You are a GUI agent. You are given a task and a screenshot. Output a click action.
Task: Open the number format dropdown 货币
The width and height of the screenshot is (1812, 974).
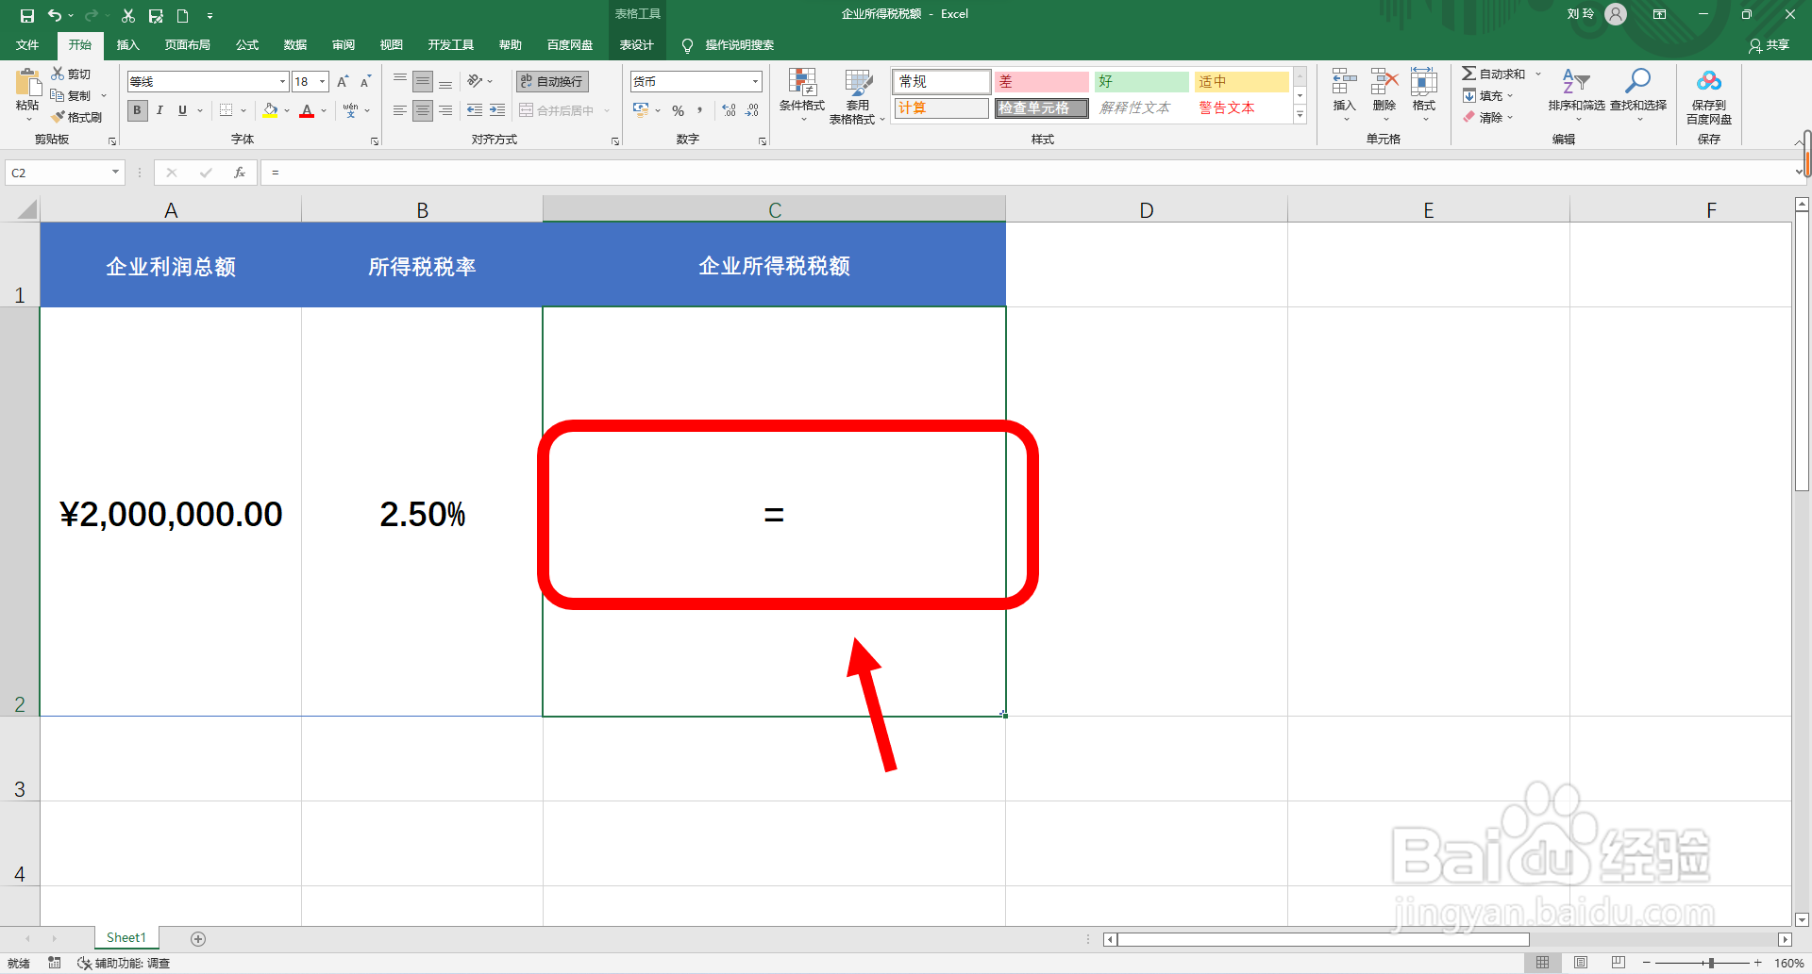click(755, 82)
